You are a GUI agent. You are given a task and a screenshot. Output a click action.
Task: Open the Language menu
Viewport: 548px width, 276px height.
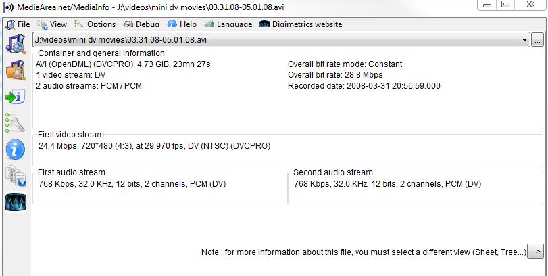[x=229, y=24]
